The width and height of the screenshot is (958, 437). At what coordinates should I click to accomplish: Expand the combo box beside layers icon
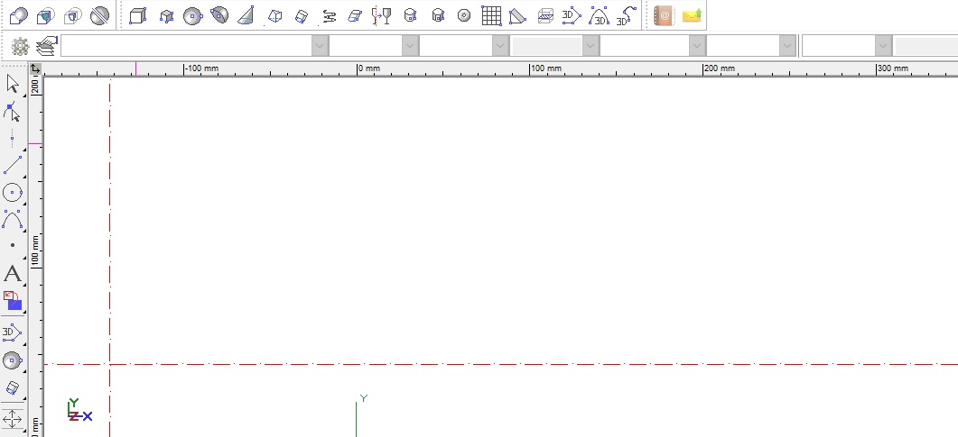pos(319,45)
